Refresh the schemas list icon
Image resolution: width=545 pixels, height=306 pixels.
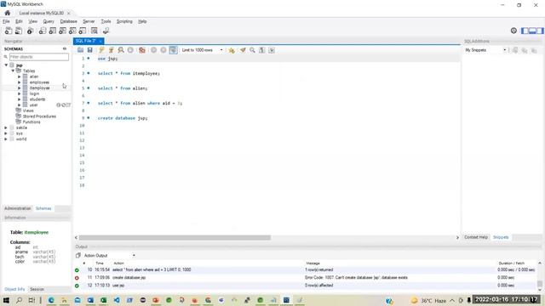65,49
